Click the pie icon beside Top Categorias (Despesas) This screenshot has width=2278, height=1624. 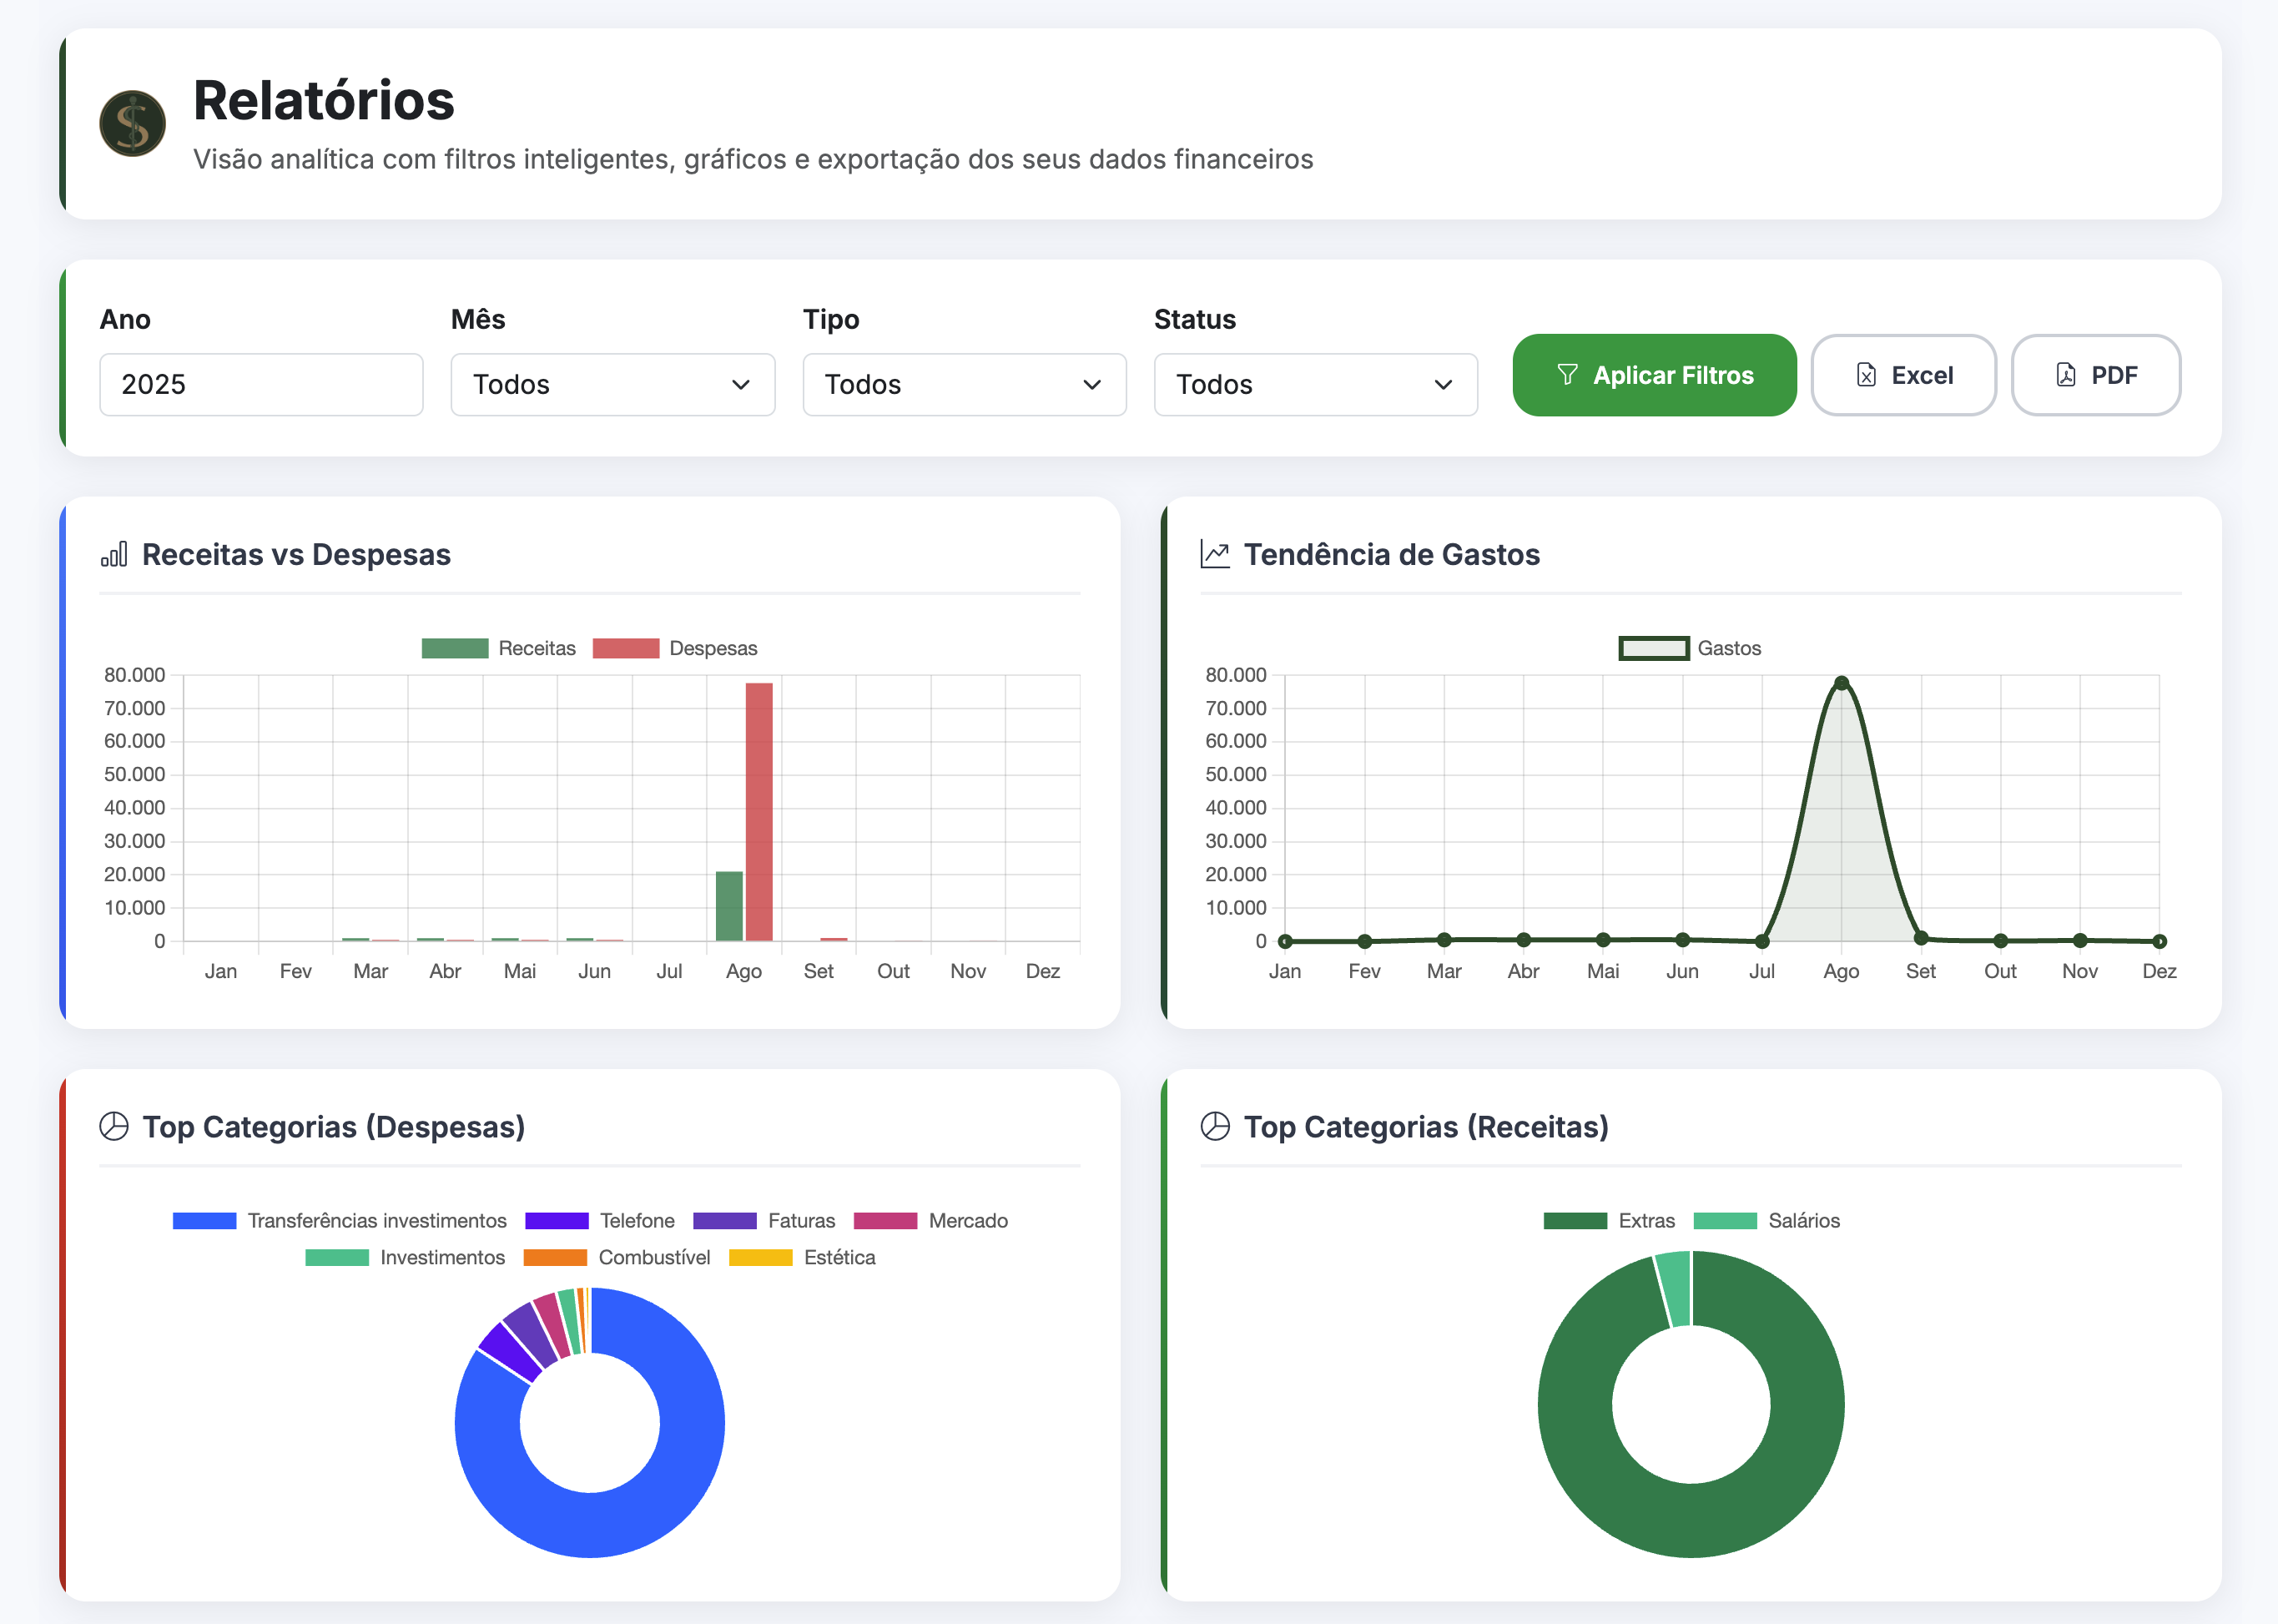tap(114, 1126)
